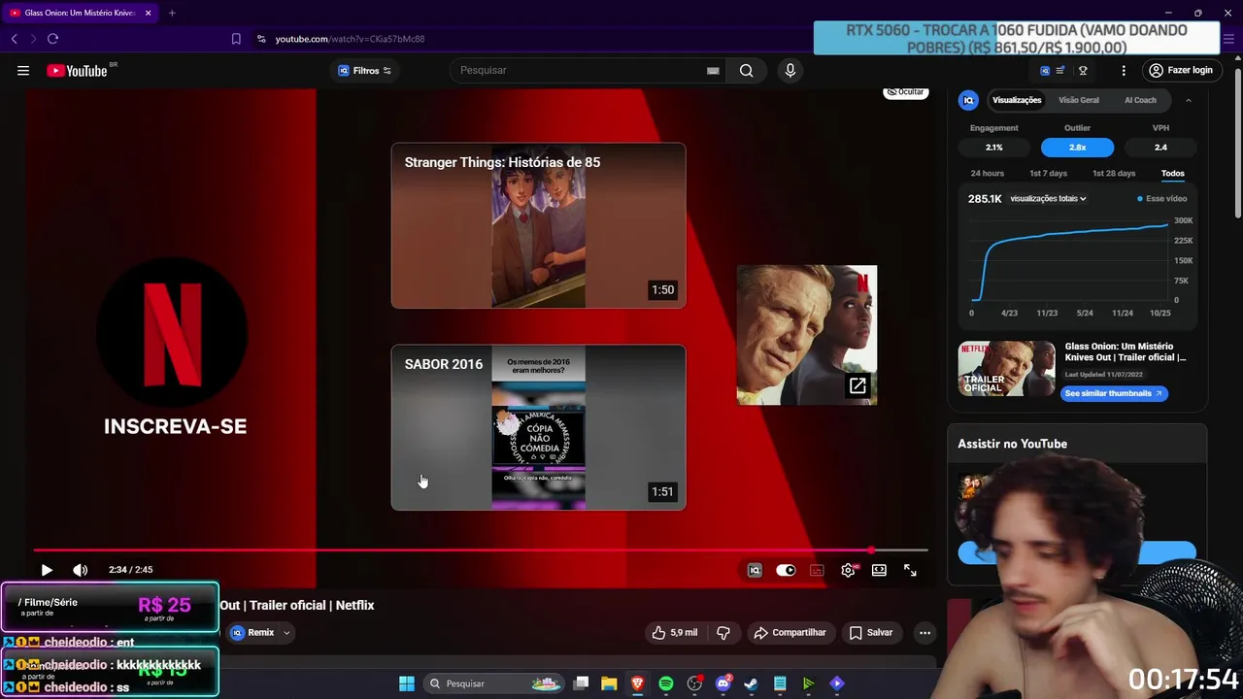
Task: Open the vidIQ trophy icon in the header
Action: [1083, 70]
